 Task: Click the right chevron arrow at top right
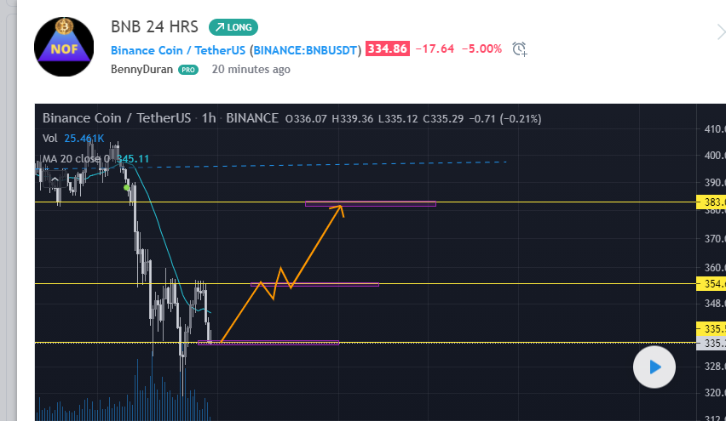point(720,32)
